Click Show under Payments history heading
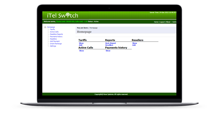The width and height of the screenshot is (219, 123). pos(108,51)
